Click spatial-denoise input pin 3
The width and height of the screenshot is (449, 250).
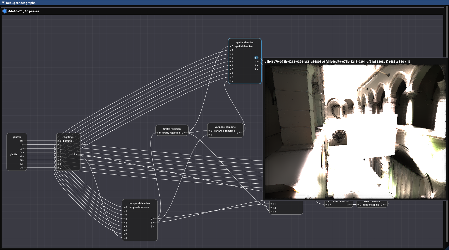point(231,58)
